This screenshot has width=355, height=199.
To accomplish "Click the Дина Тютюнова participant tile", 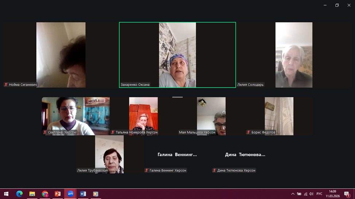I will (245, 155).
